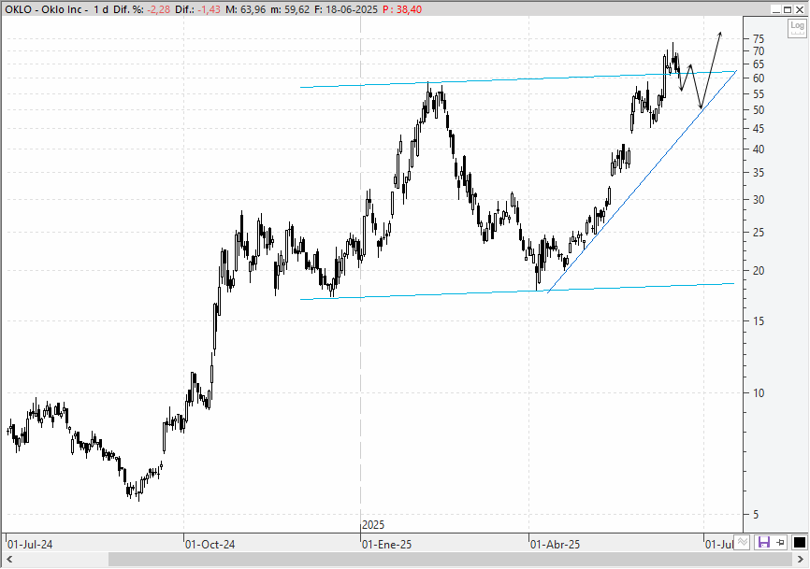Click the '2025' year marker label
The image size is (810, 569).
click(373, 525)
